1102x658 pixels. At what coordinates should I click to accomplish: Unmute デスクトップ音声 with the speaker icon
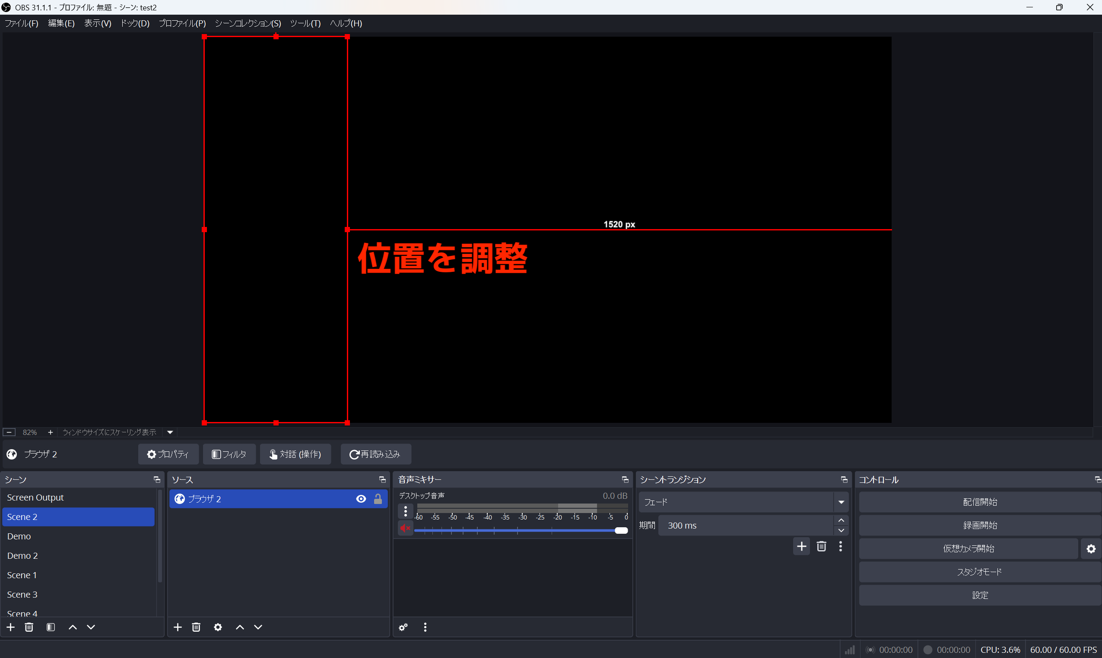405,529
